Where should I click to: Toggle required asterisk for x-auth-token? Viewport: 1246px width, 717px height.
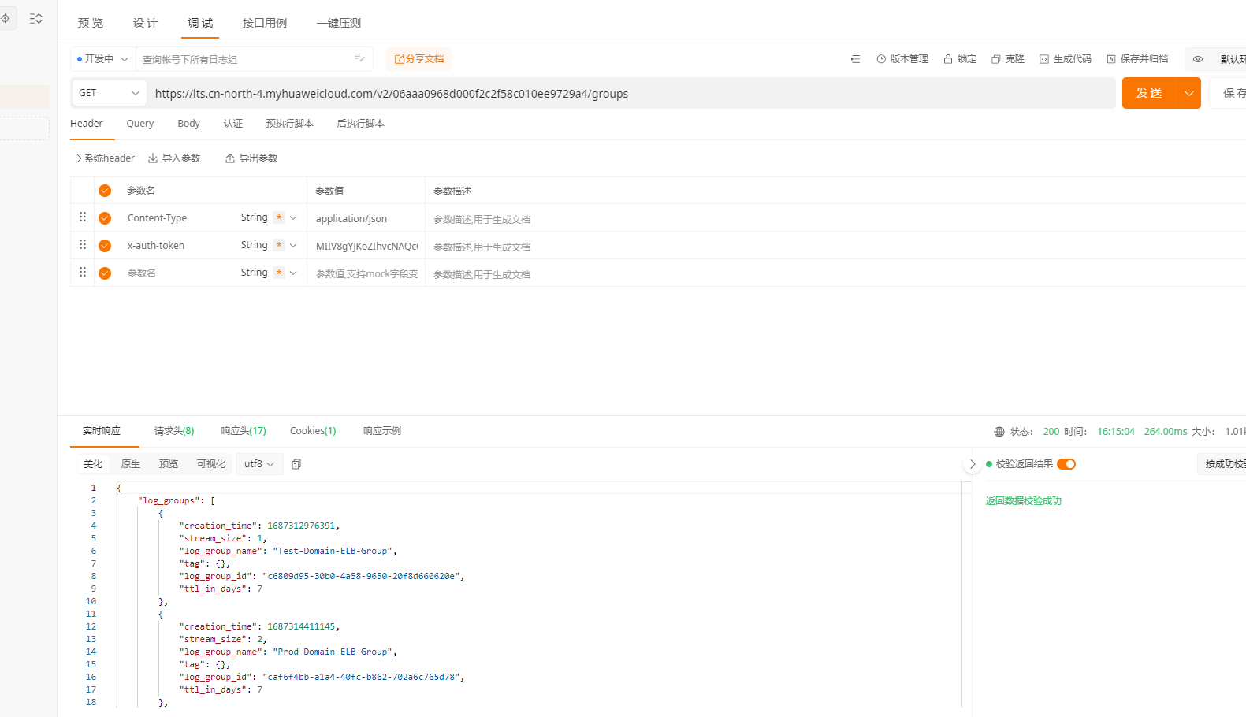pyautogui.click(x=279, y=245)
